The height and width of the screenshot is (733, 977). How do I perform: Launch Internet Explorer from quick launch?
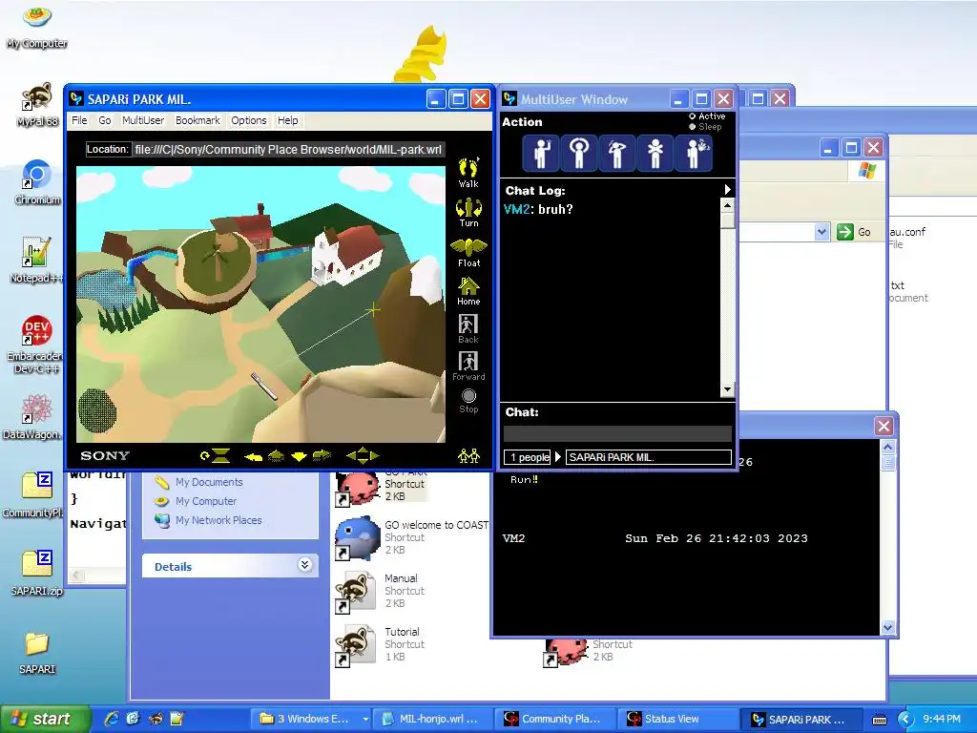click(112, 719)
